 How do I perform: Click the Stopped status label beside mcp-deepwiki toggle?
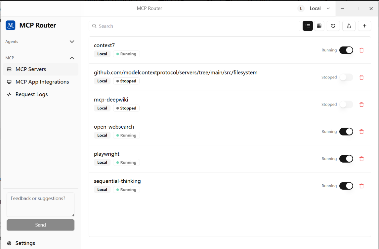point(329,105)
